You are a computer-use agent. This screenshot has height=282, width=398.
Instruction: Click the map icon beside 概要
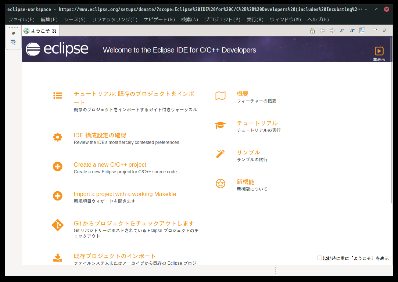point(220,95)
